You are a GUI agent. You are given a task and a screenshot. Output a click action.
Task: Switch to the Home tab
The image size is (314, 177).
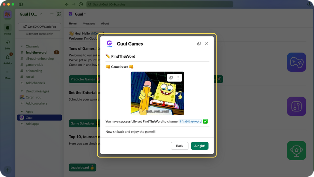click(73, 24)
